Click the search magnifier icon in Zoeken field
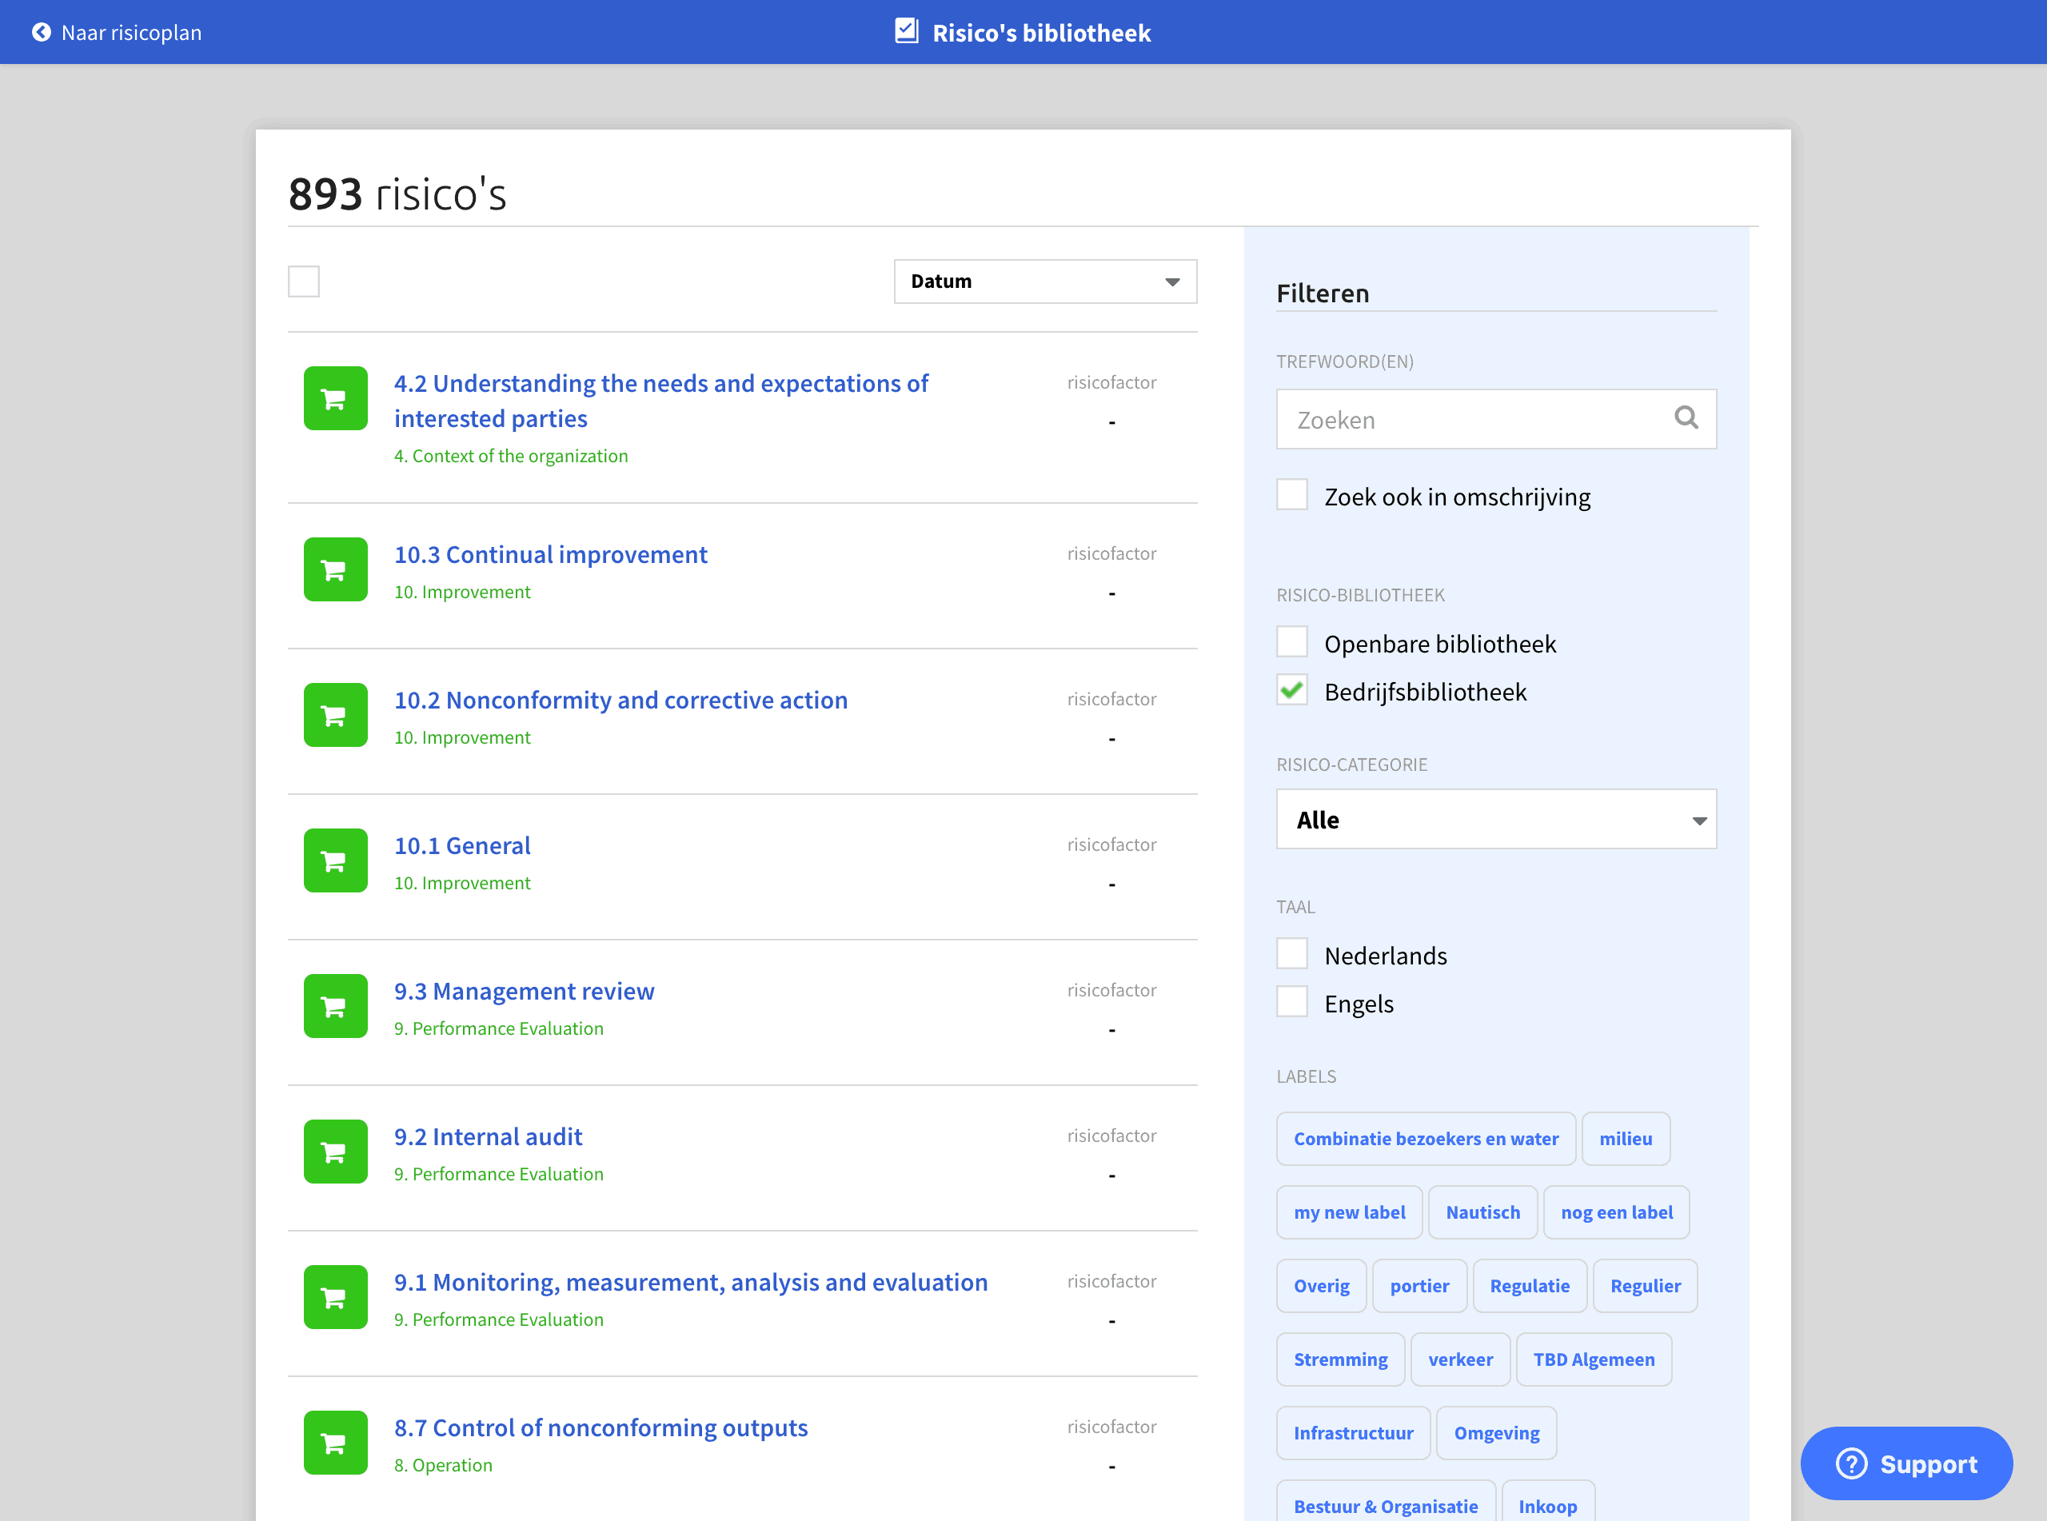 1686,418
